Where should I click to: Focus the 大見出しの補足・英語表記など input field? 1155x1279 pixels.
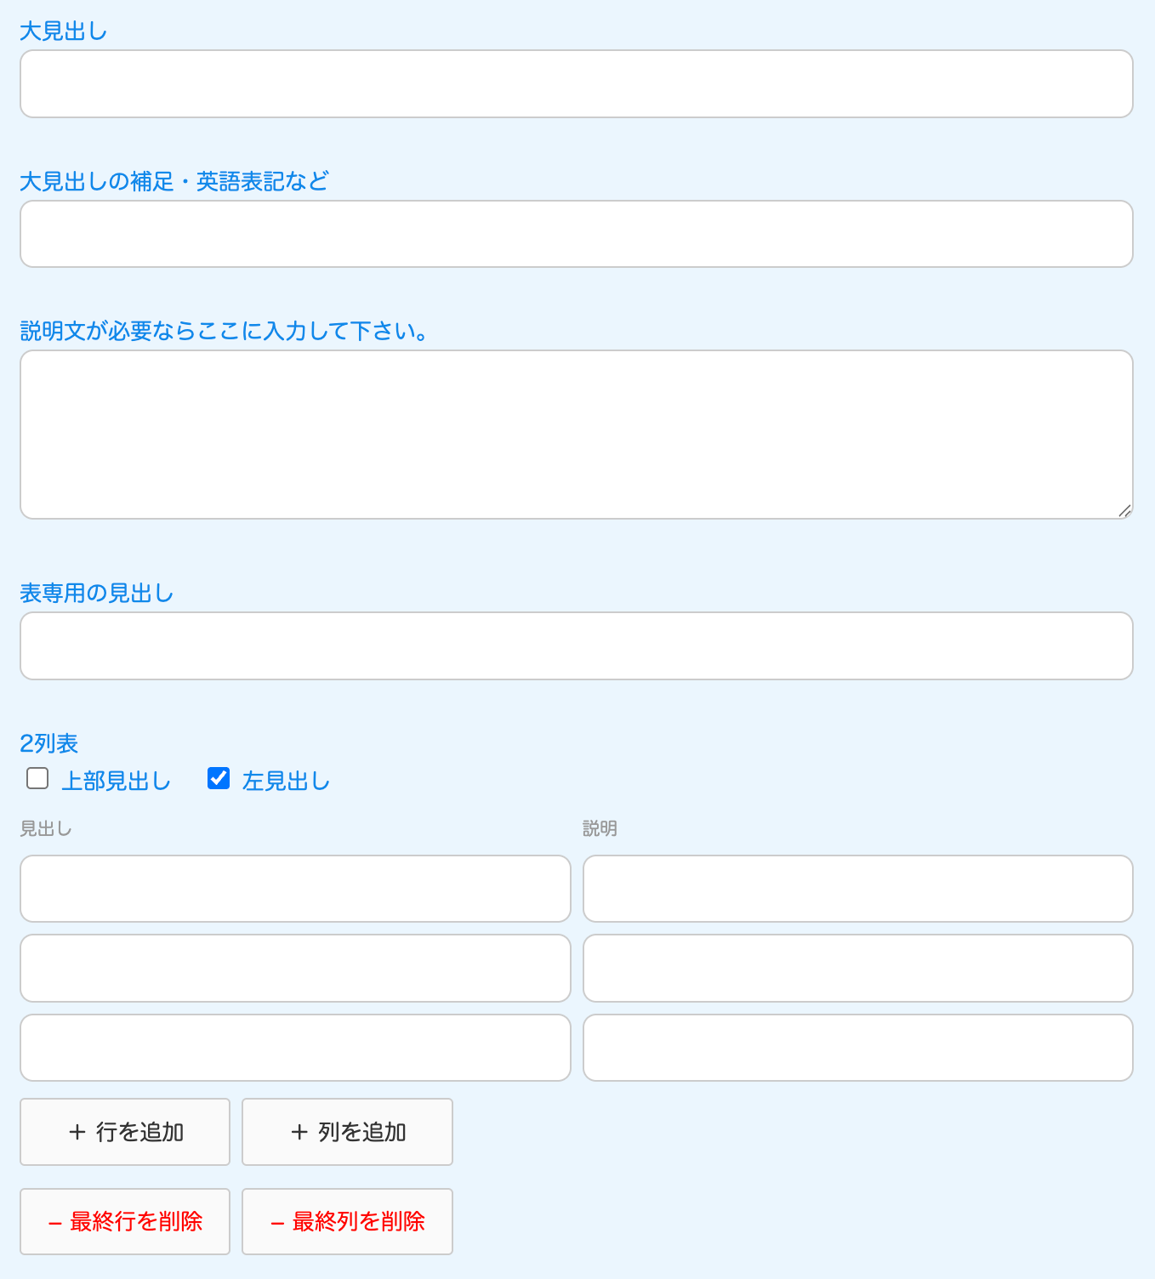tap(576, 234)
